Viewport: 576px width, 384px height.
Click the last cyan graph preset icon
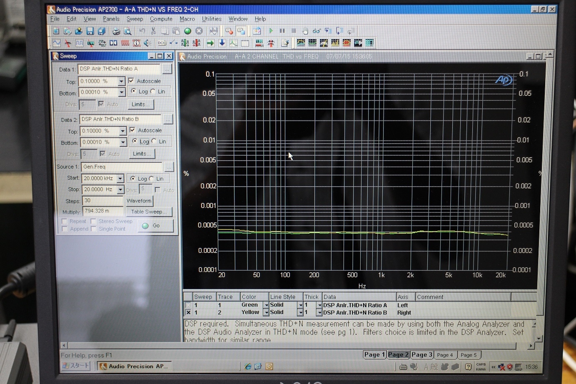(x=369, y=43)
